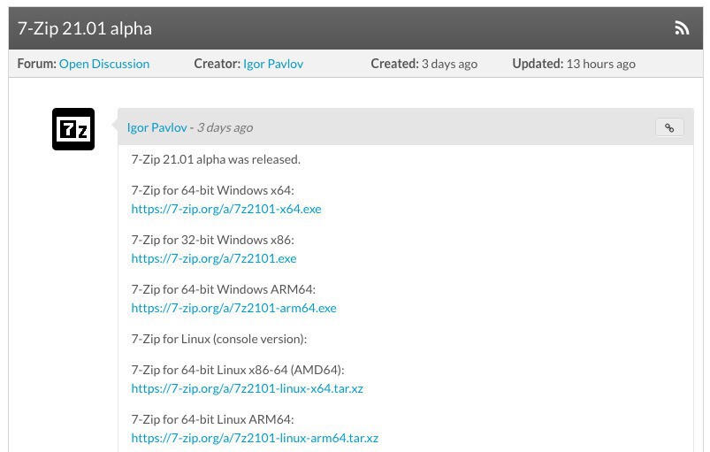Click the '64-bit Windows x64' description line
Viewport: 710px width, 452px height.
tap(212, 190)
